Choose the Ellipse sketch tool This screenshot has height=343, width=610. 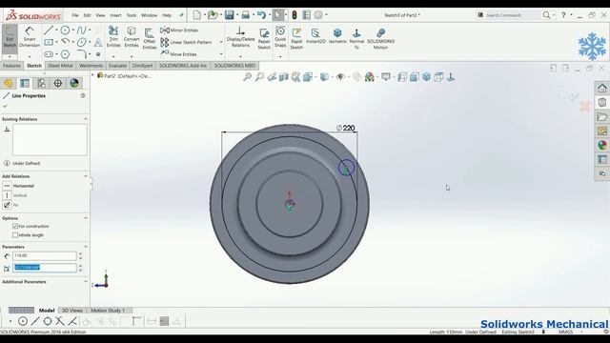click(x=81, y=42)
